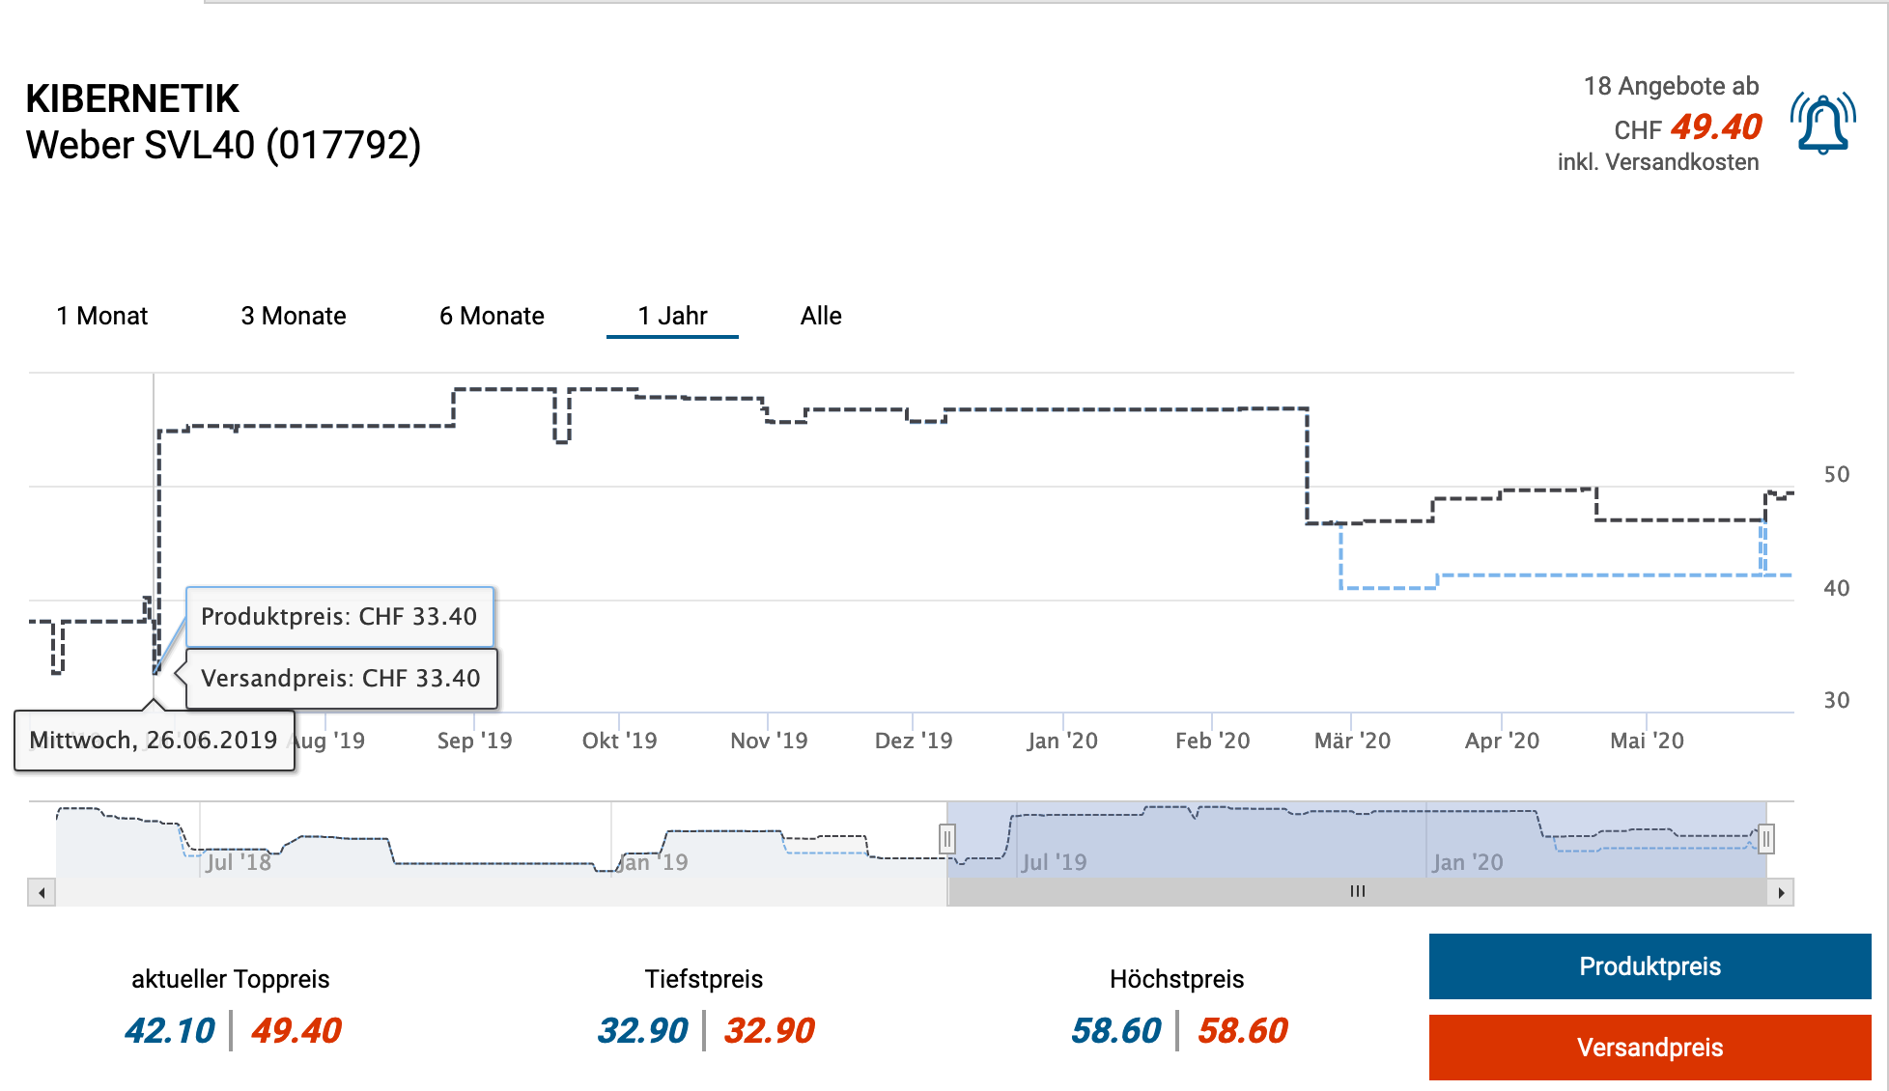Show the 6 Monate price history
The width and height of the screenshot is (1889, 1091).
(492, 316)
